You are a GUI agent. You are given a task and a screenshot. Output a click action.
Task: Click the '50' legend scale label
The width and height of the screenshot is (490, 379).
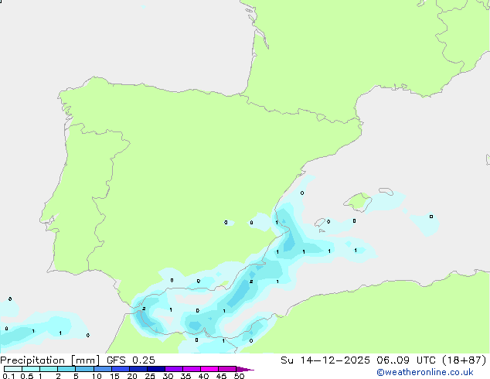point(239,376)
